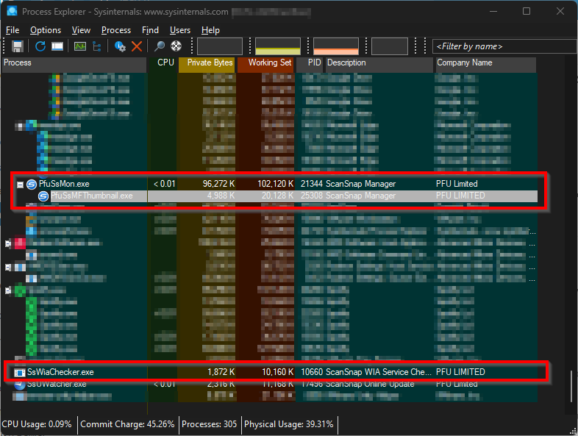The image size is (578, 436).
Task: Sort by the CPU column header
Action: pos(163,63)
